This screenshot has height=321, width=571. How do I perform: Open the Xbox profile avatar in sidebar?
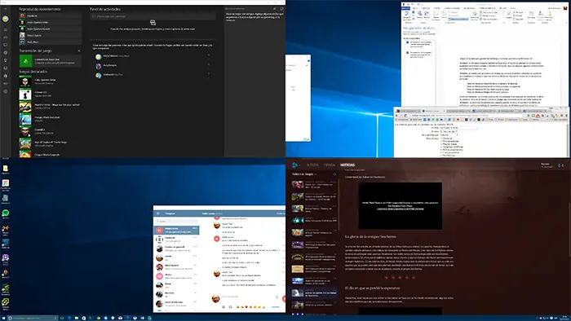pos(6,19)
